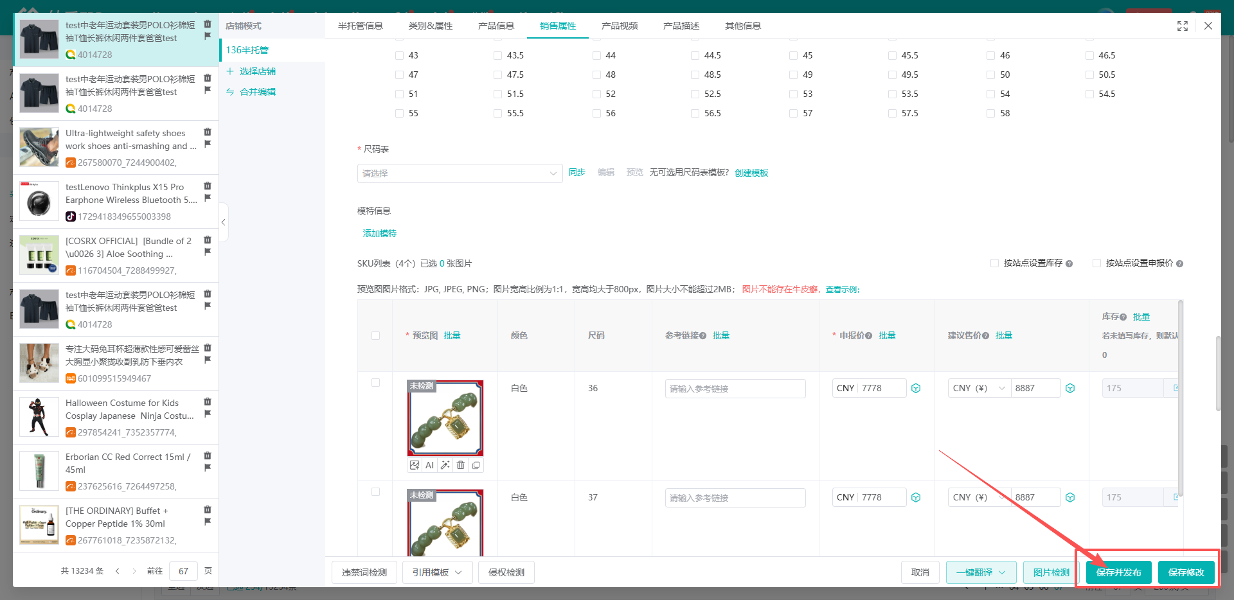1234x600 pixels.
Task: Collapse the left product list panel
Action: (223, 222)
